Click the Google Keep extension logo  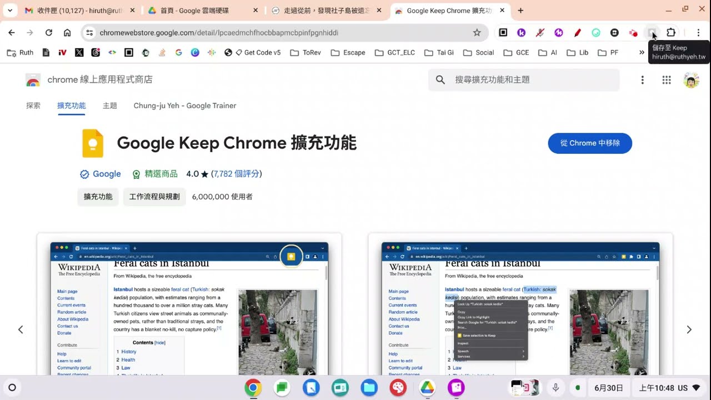tap(93, 143)
